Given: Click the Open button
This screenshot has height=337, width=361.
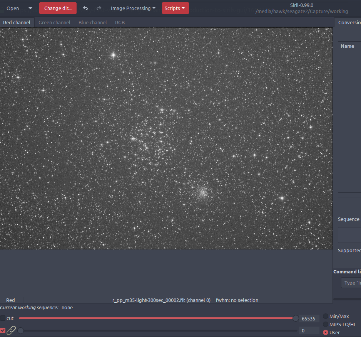Looking at the screenshot, I should coord(13,8).
